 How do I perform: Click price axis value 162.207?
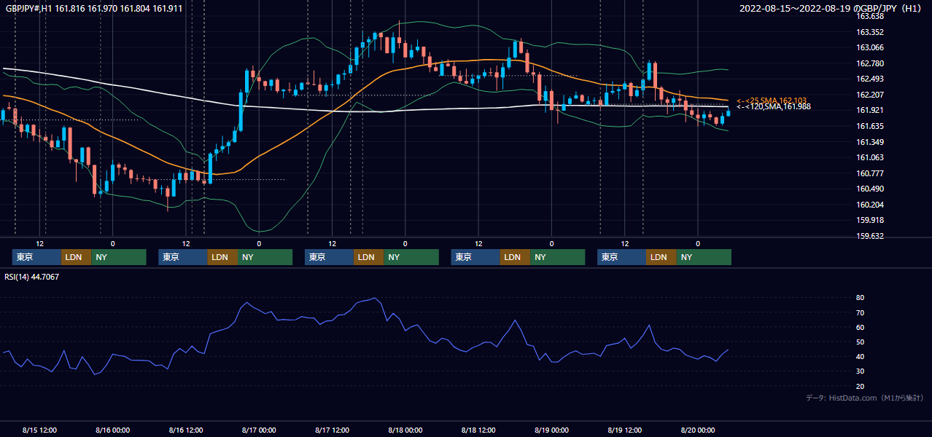tap(869, 95)
